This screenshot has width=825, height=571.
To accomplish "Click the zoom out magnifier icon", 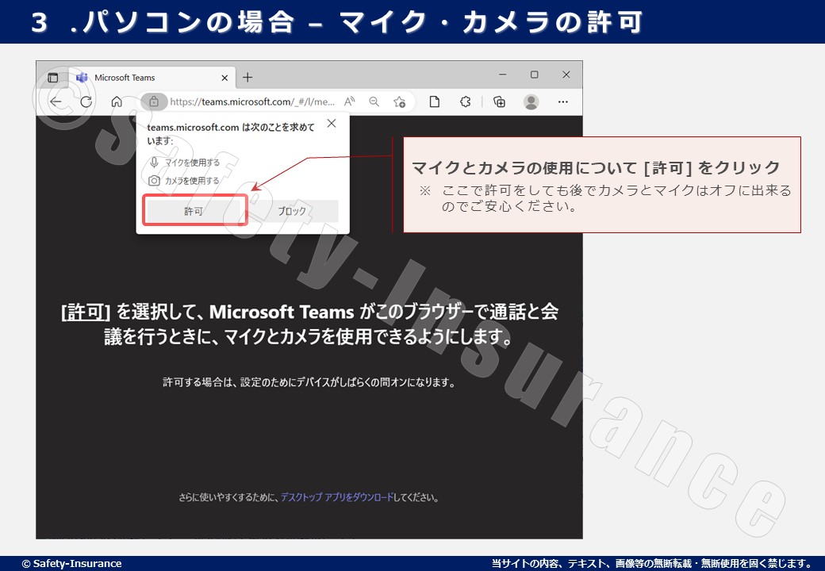I will (374, 102).
